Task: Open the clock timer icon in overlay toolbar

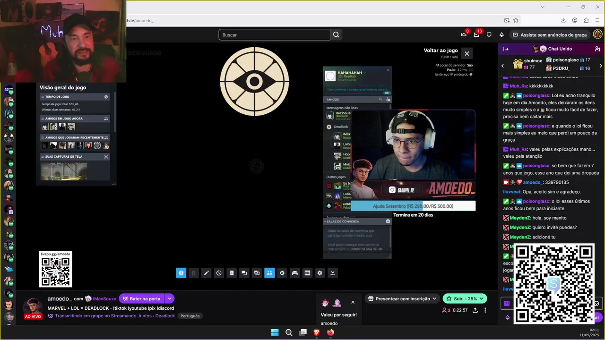Action: (219, 273)
